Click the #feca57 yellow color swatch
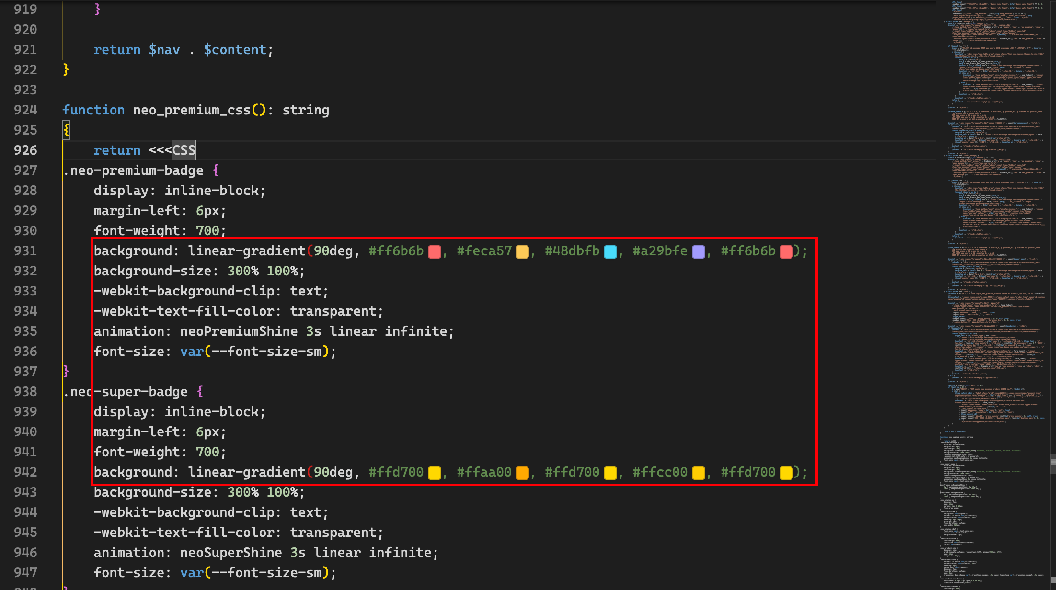The width and height of the screenshot is (1056, 590). [x=522, y=251]
